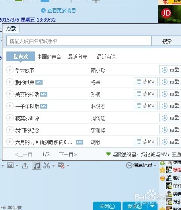Request MV for 爱的供养

click(146, 82)
